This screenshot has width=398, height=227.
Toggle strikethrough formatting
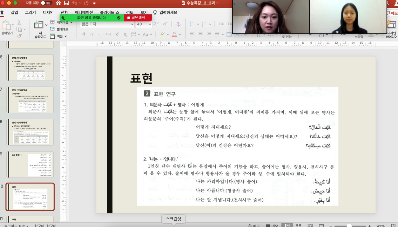(108, 34)
